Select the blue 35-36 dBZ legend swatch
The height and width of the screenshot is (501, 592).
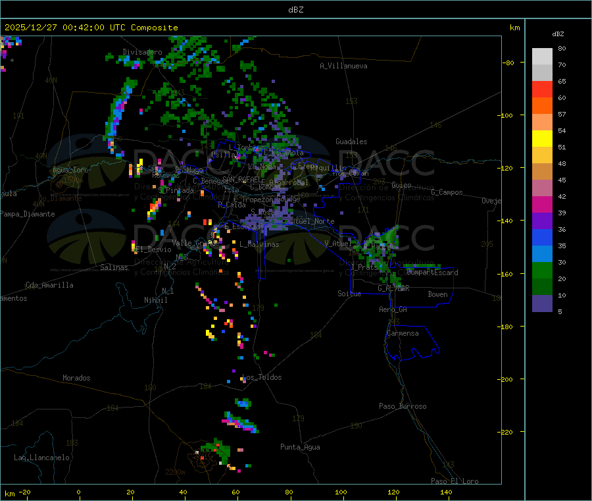point(542,237)
